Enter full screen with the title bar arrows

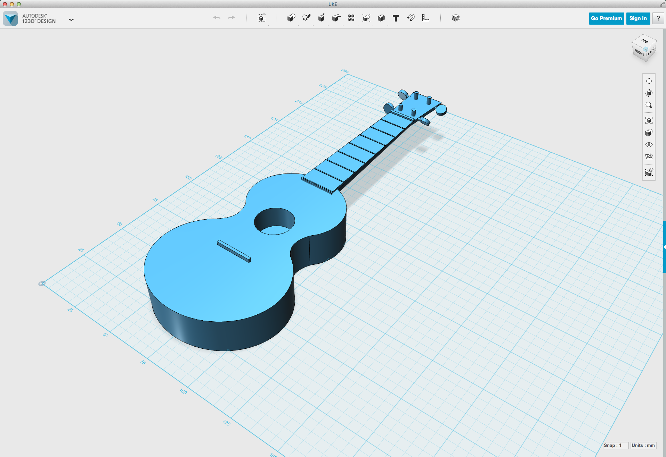tap(661, 4)
